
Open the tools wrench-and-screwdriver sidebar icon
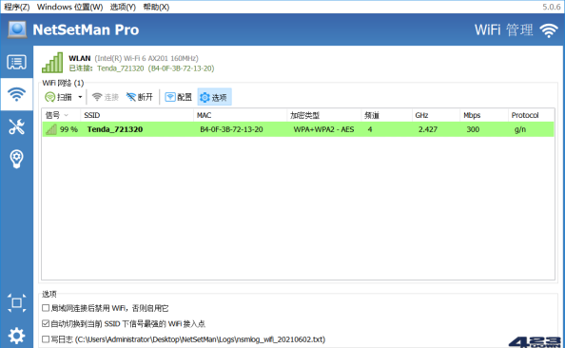16,126
